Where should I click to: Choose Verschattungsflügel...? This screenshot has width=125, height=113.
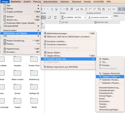tap(110, 110)
